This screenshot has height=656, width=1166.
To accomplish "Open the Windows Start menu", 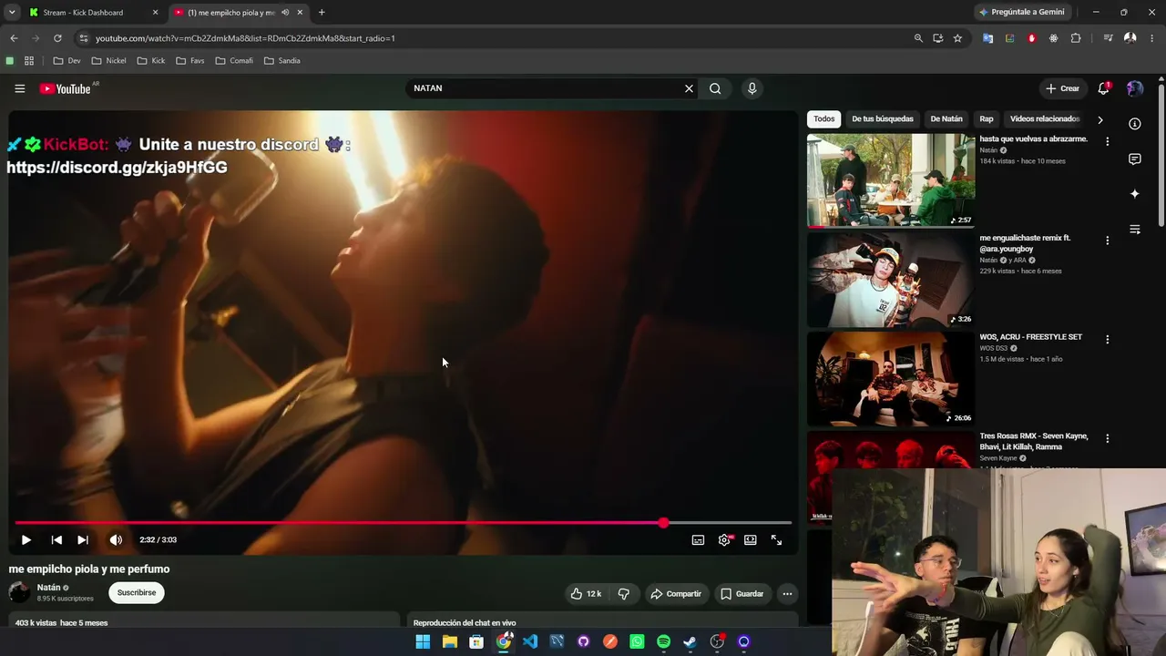I will point(423,641).
